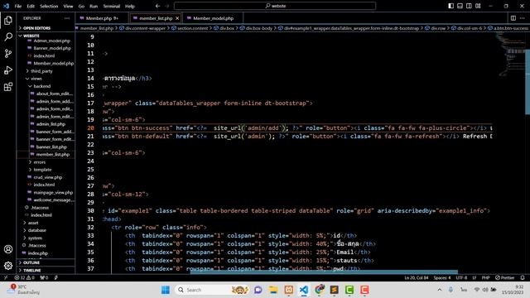530x298 pixels.
Task: Click the vertical scrollbar in editor
Action: click(x=528, y=82)
